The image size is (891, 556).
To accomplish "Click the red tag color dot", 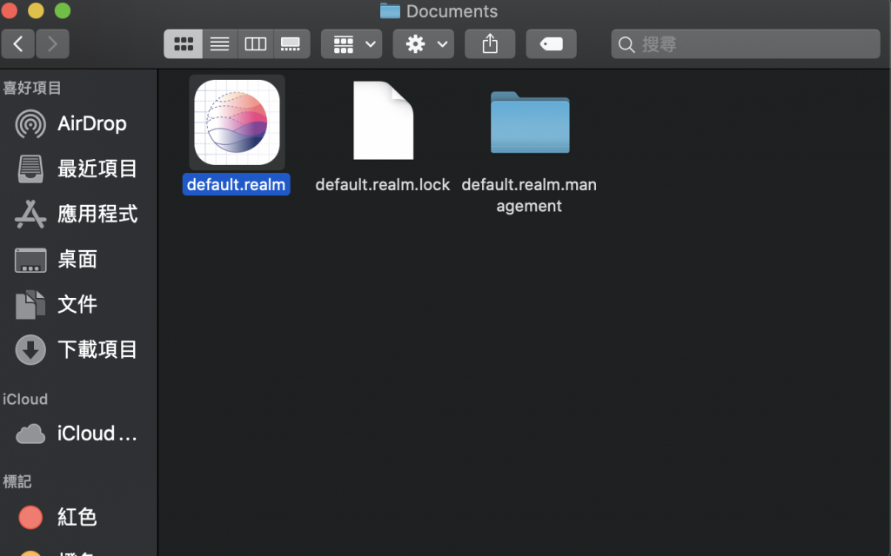I will (x=30, y=518).
